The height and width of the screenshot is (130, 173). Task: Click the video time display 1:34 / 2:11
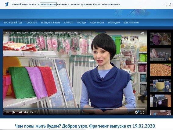tap(34, 112)
